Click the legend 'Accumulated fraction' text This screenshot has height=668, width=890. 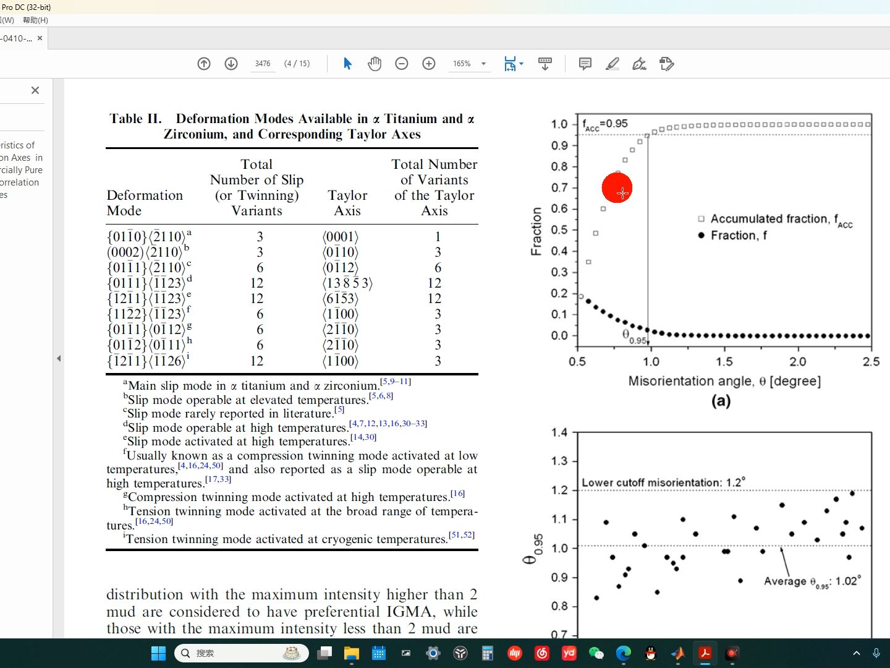781,220
